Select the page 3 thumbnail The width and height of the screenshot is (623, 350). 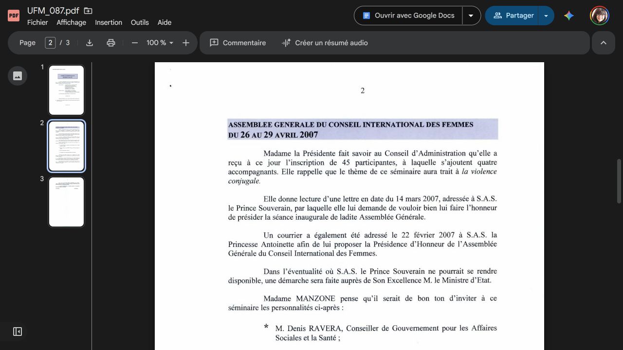[x=66, y=202]
